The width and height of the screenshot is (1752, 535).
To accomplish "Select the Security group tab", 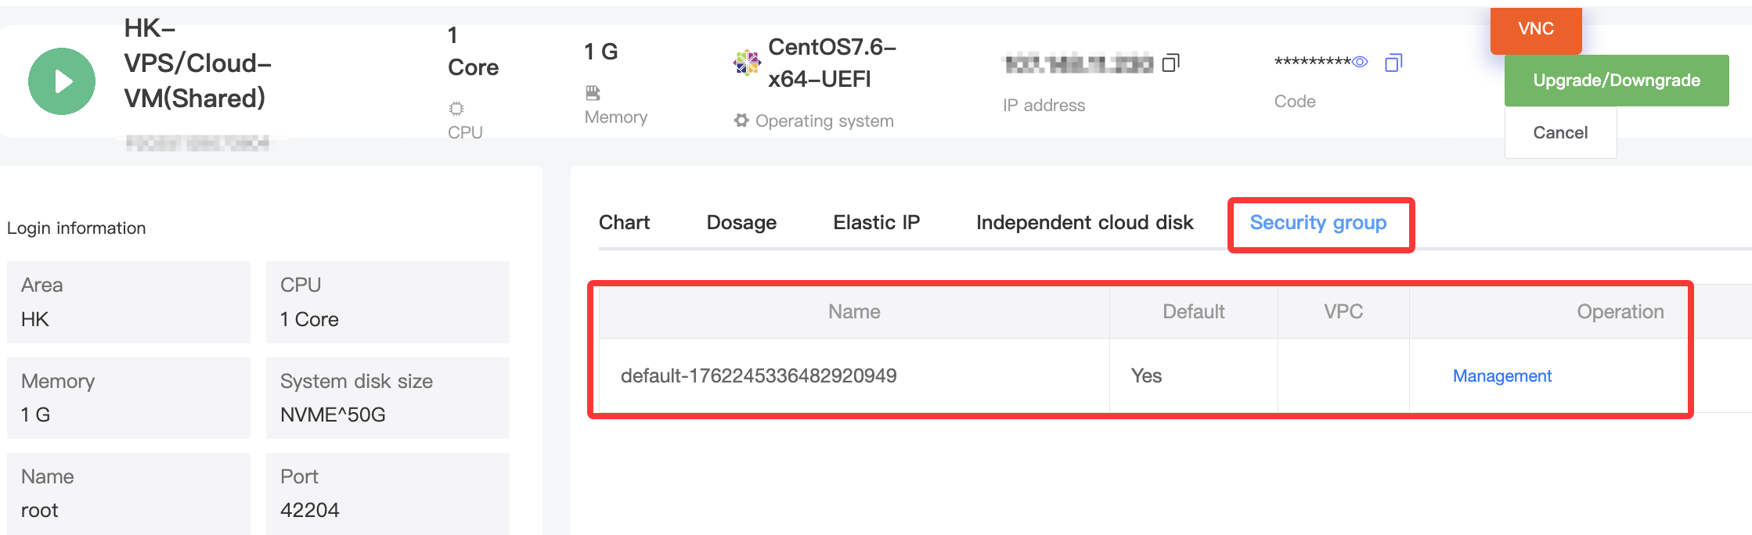I will [1318, 223].
